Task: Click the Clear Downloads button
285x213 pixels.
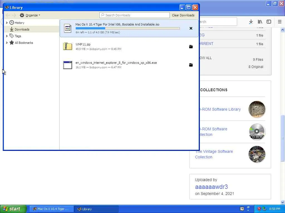Action: pos(183,15)
